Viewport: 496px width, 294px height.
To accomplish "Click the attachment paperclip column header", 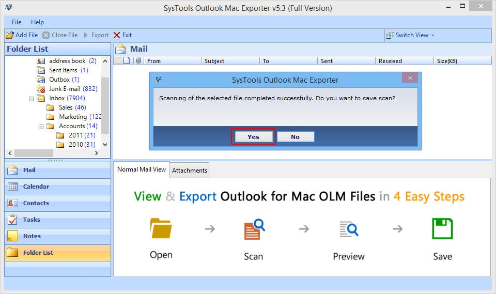I will pos(138,60).
